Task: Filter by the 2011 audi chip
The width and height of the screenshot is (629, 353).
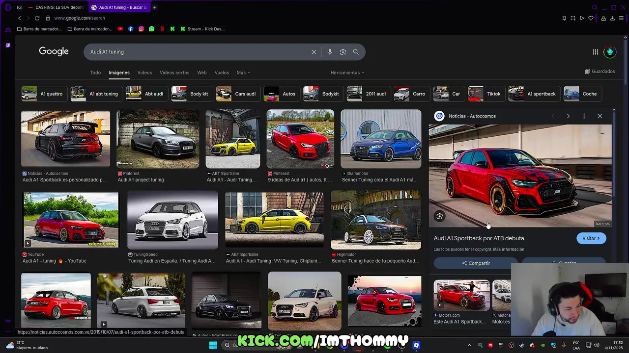Action: tap(368, 94)
